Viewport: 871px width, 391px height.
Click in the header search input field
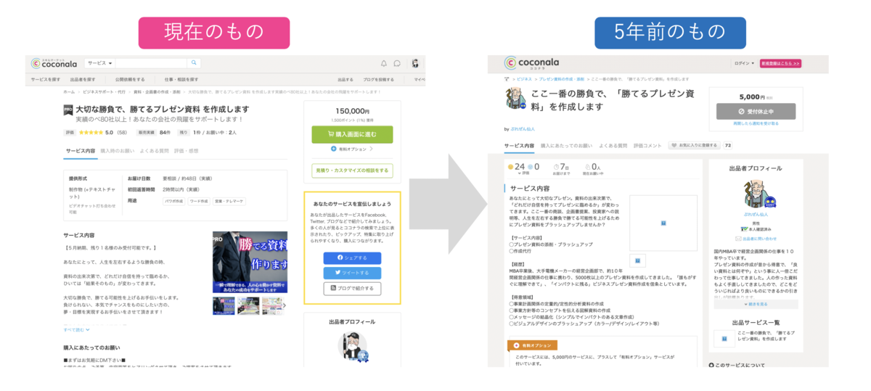coord(151,63)
